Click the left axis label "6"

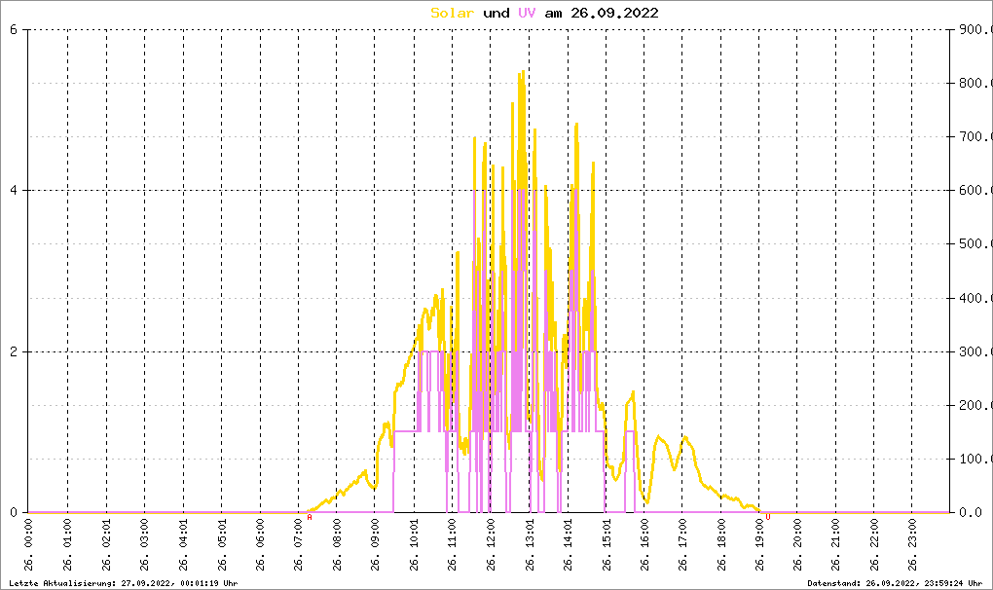coord(14,29)
